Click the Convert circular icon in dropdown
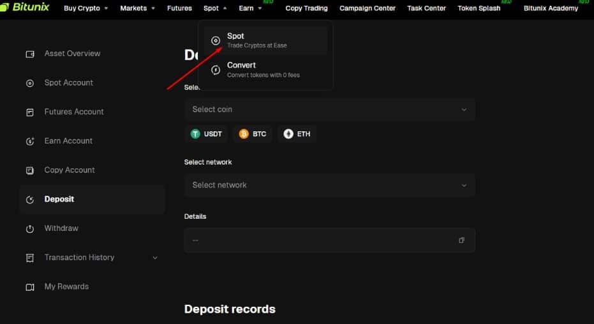Screen dimensions: 594x324 (x=216, y=70)
